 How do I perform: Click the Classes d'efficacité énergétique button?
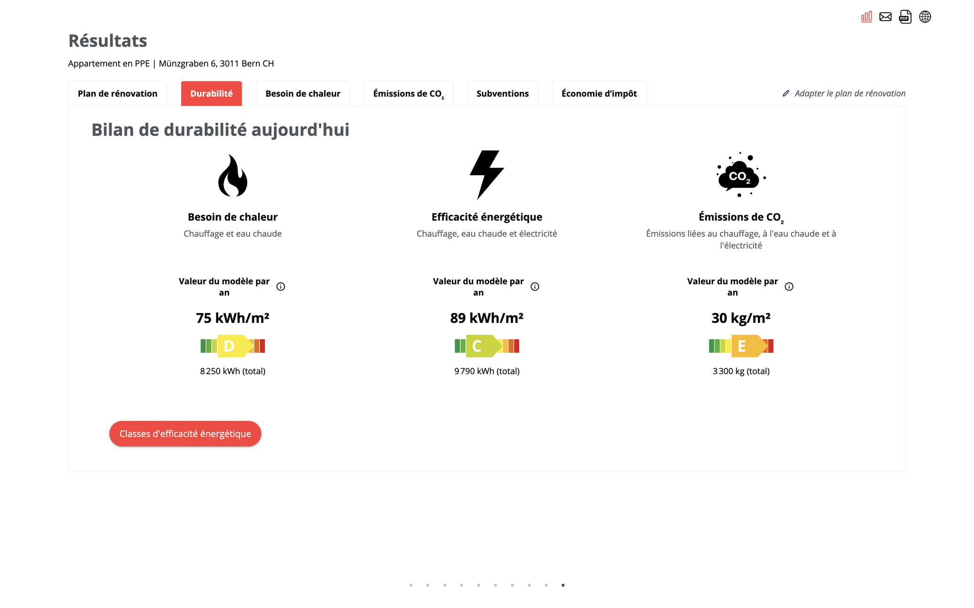[x=185, y=433]
